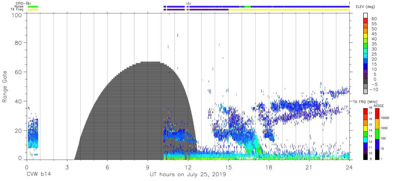The image size is (393, 181).
Task: Click the x-axis tick label '15'
Action: [228, 167]
